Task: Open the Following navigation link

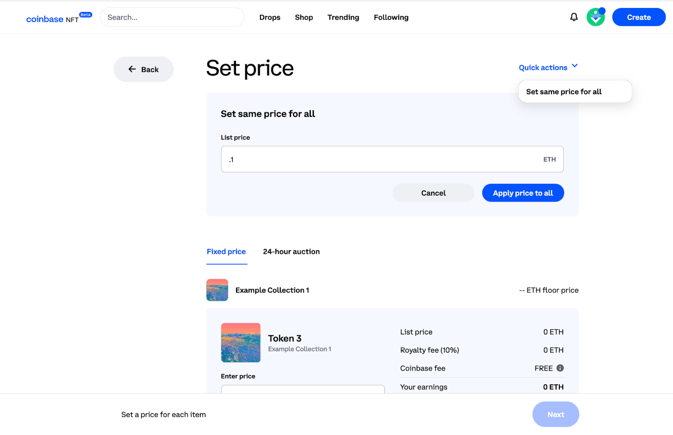Action: click(x=391, y=17)
